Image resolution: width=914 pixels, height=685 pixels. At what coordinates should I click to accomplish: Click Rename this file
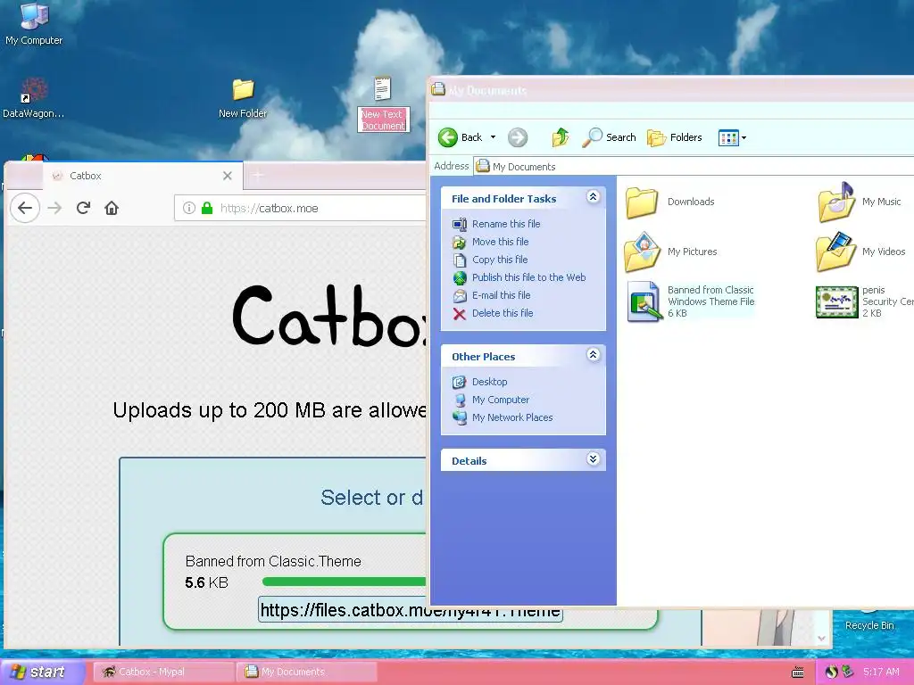pyautogui.click(x=506, y=224)
